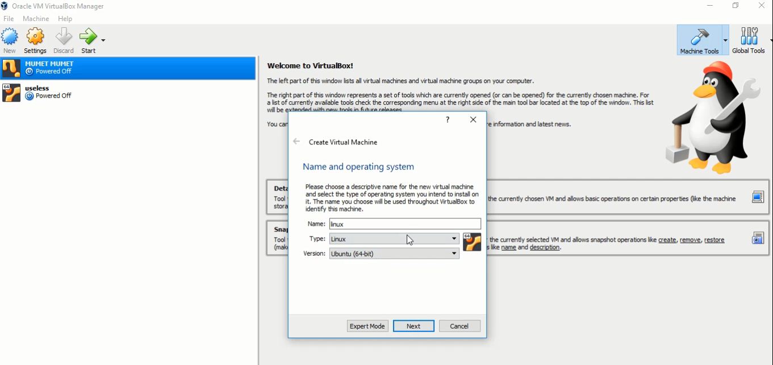This screenshot has height=365, width=773.
Task: Click the back arrow in the wizard
Action: [x=296, y=141]
